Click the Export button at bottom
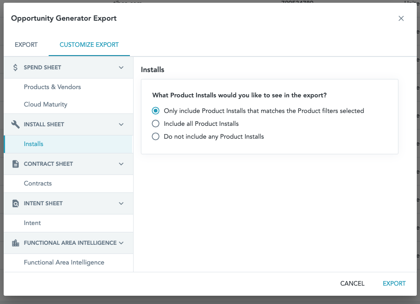The image size is (420, 304). (394, 283)
